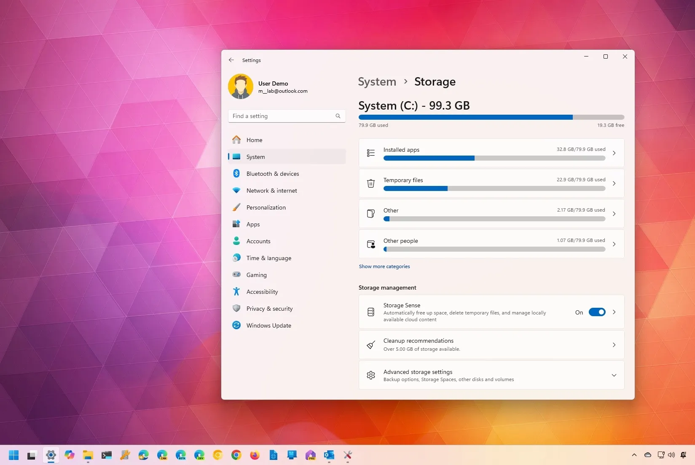Click the search magnifier in Find a setting
The height and width of the screenshot is (465, 695).
[338, 116]
